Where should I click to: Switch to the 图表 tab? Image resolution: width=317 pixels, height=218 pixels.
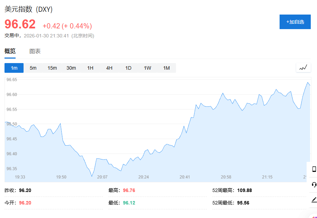35,51
